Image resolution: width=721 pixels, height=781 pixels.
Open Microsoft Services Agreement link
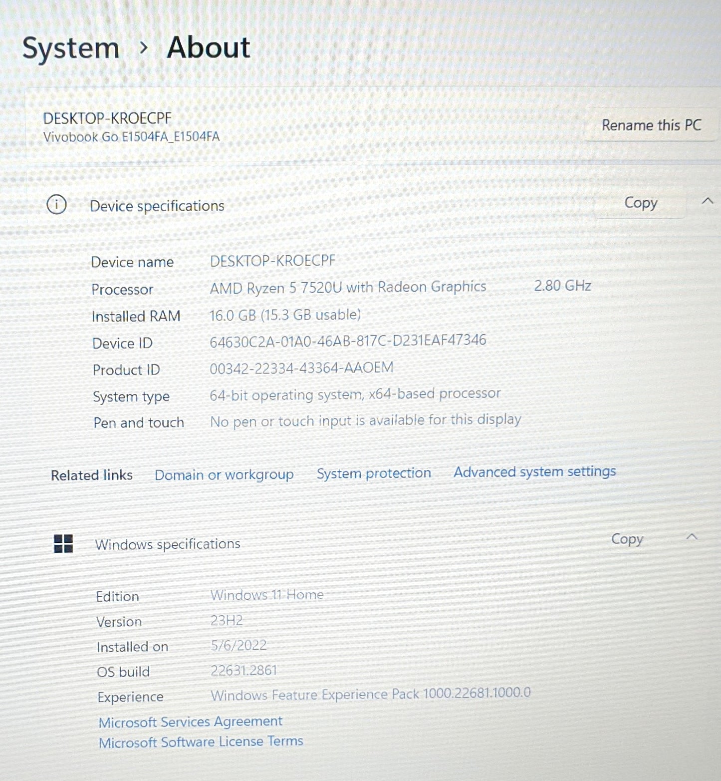tap(190, 722)
